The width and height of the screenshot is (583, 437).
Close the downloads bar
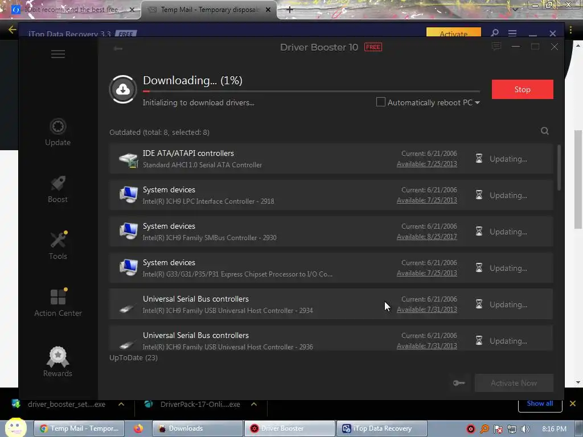coord(573,403)
